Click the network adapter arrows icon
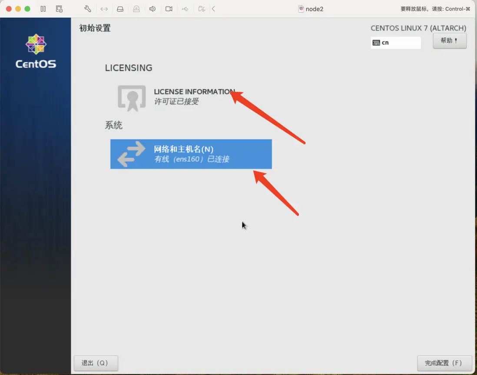477x375 pixels. coord(104,9)
